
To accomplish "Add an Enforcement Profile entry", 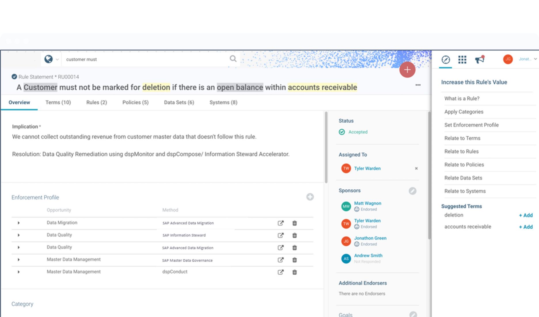I will 310,197.
